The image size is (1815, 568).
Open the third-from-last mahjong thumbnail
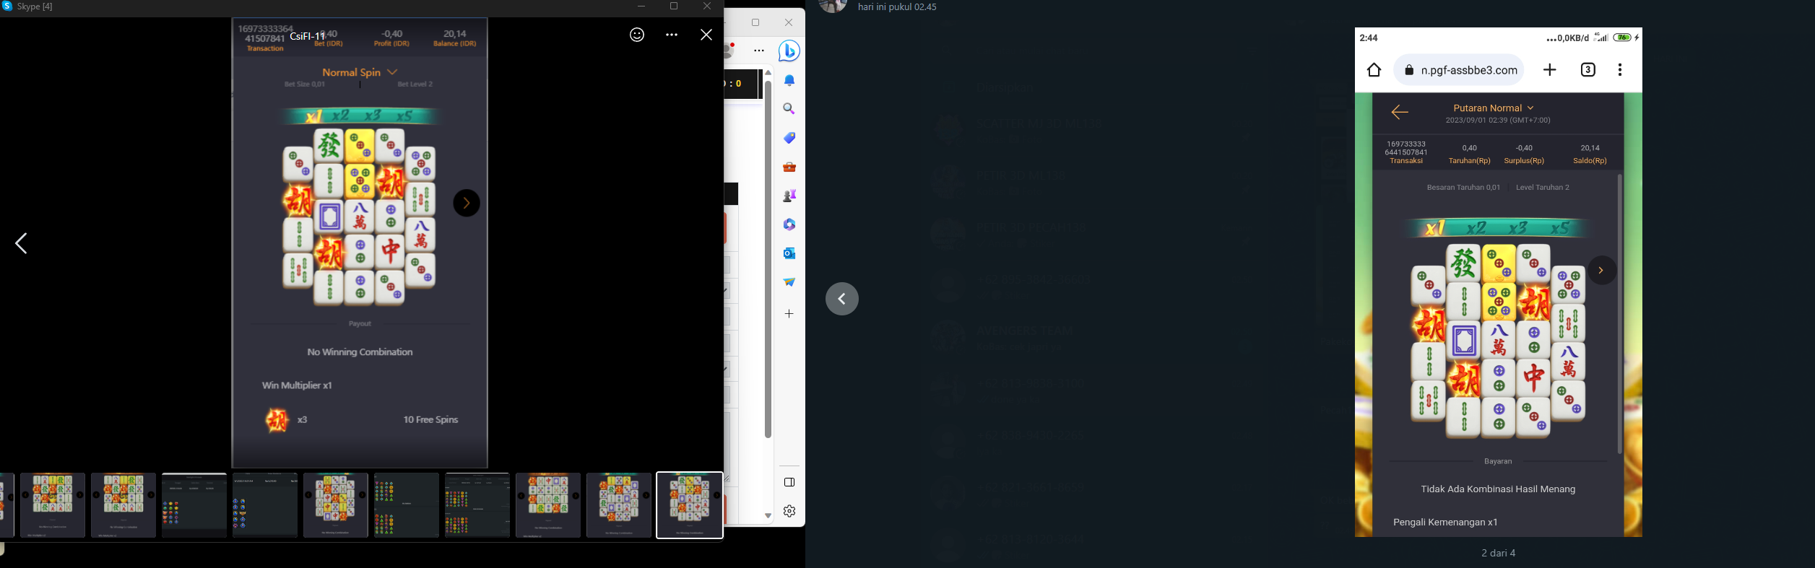(x=548, y=505)
